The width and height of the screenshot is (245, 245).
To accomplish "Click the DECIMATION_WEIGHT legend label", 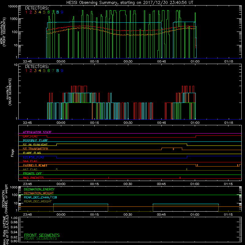I will point(39,194).
